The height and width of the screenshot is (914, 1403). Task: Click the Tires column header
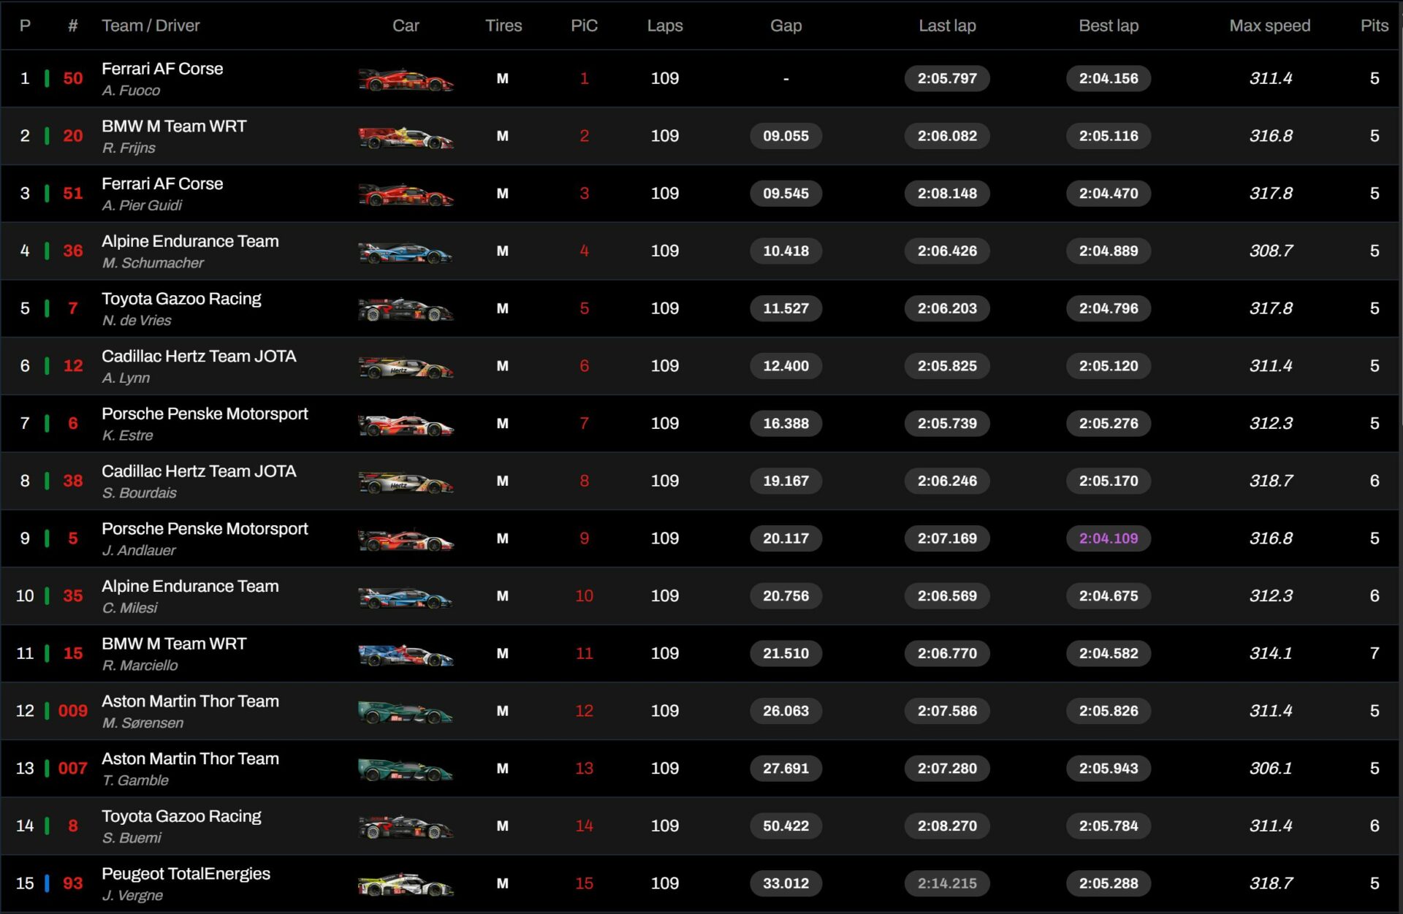[503, 26]
